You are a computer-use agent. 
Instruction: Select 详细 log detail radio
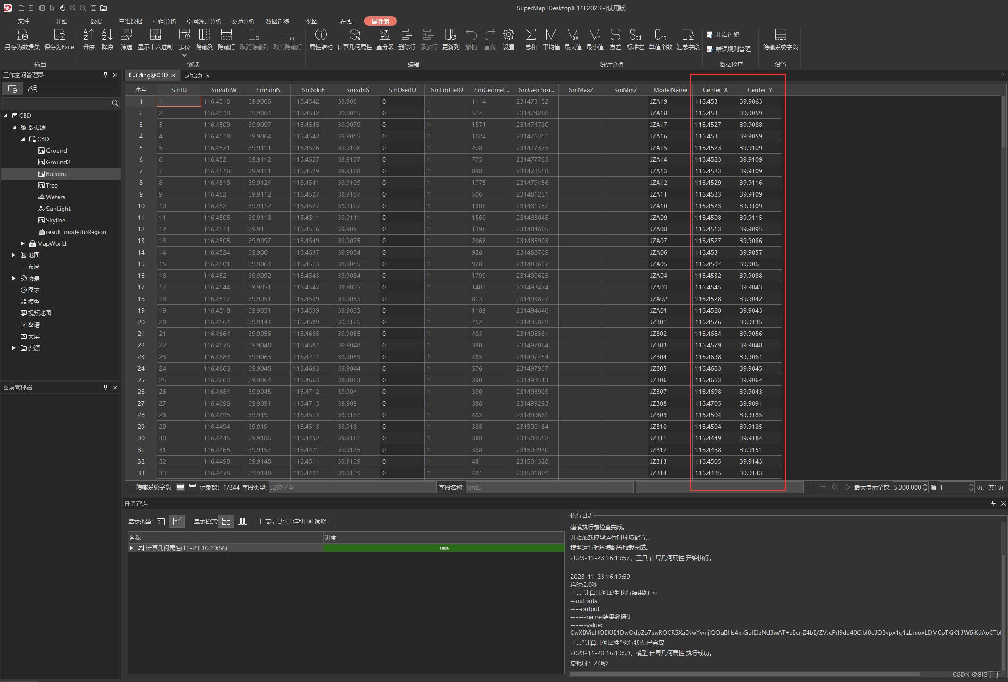point(289,521)
